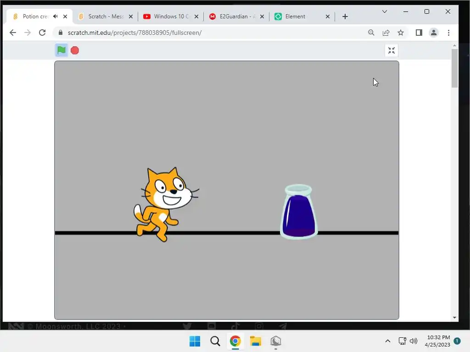
Task: View site information via the lock icon
Action: pyautogui.click(x=61, y=33)
